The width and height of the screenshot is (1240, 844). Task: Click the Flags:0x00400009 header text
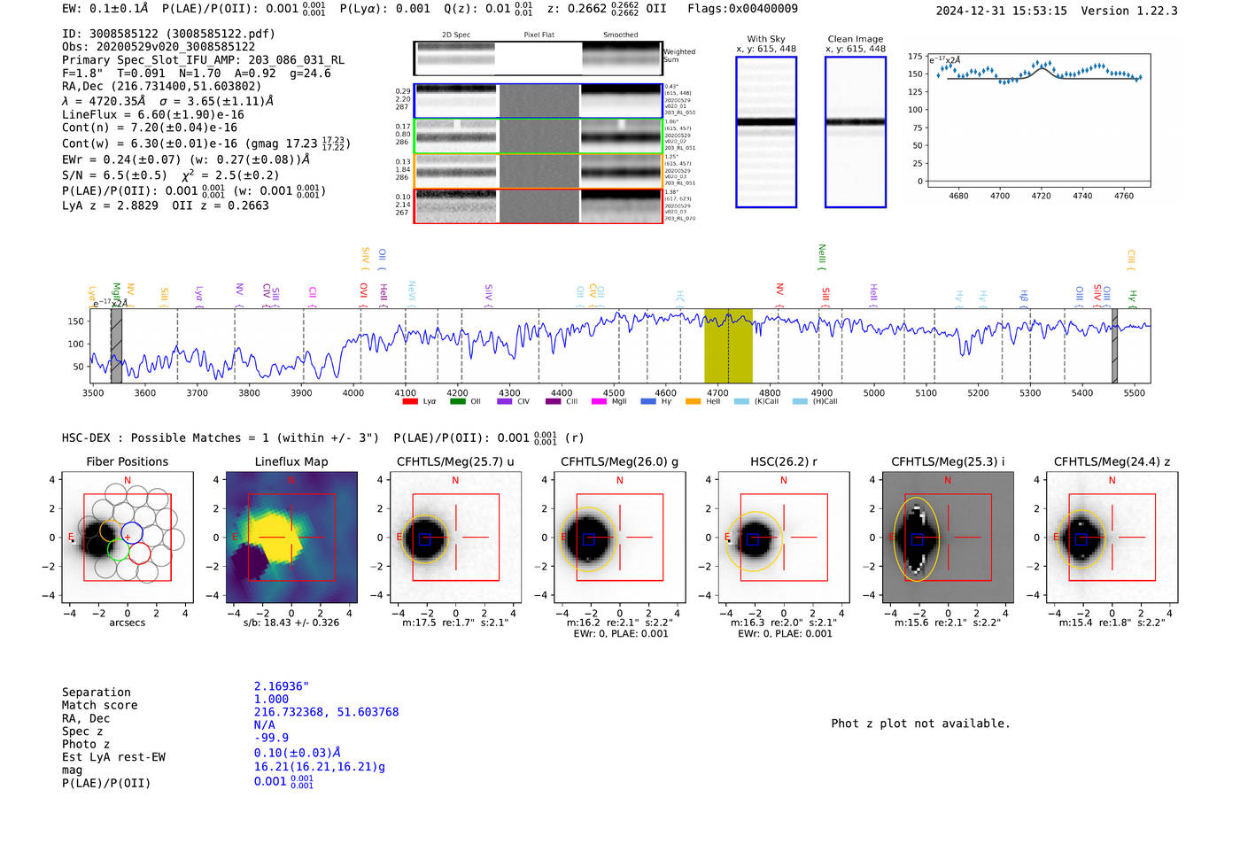[x=742, y=9]
